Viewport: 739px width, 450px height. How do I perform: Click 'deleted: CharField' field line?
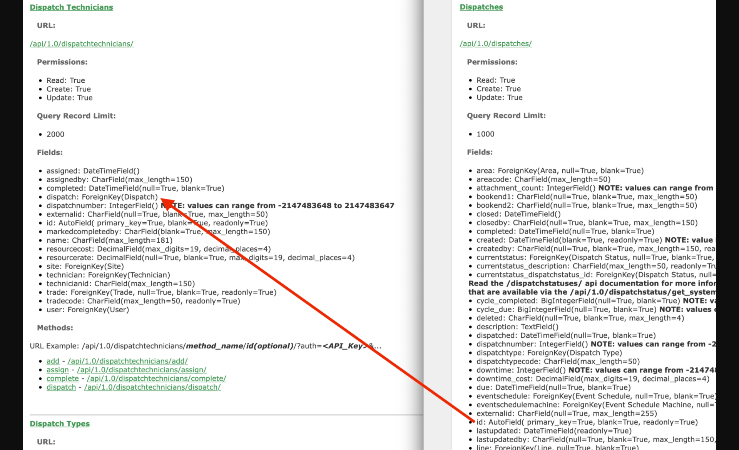pyautogui.click(x=580, y=318)
